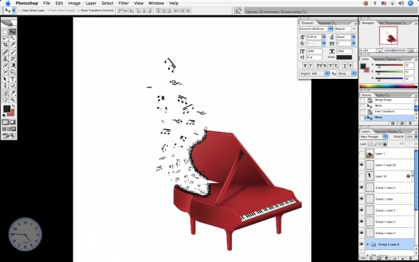Open the Select menu
Screen dimensions: 419x262
pyautogui.click(x=108, y=3)
